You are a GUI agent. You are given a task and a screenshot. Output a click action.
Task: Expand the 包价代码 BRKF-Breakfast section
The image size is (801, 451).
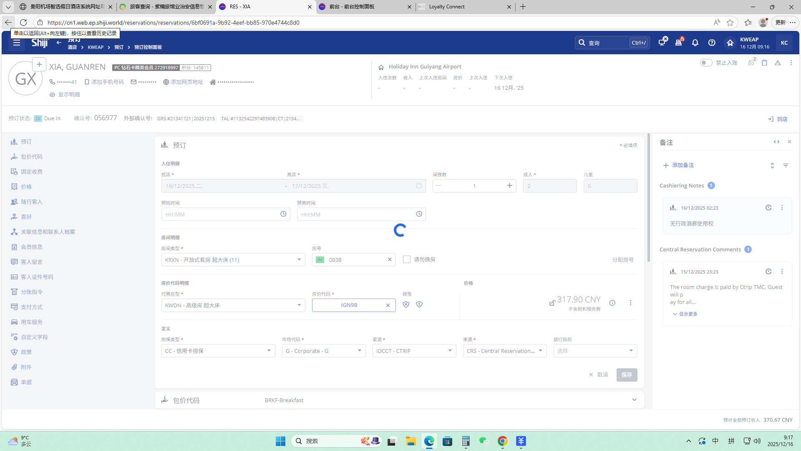634,400
